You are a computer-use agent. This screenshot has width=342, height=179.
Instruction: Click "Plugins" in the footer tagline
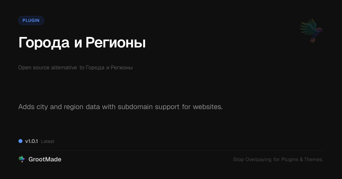pos(290,159)
